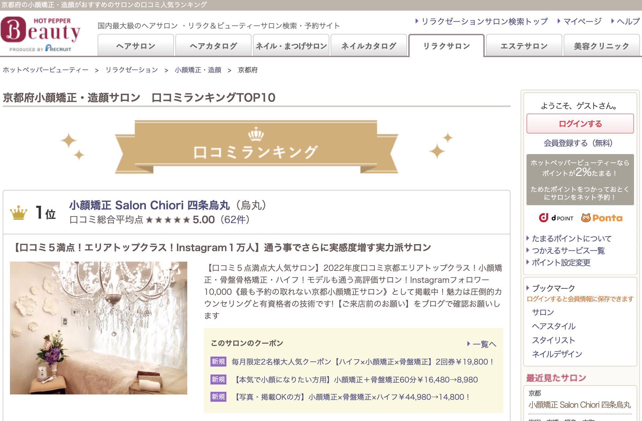Click the gold crown rank icon
This screenshot has height=421, width=642.
pos(19,213)
